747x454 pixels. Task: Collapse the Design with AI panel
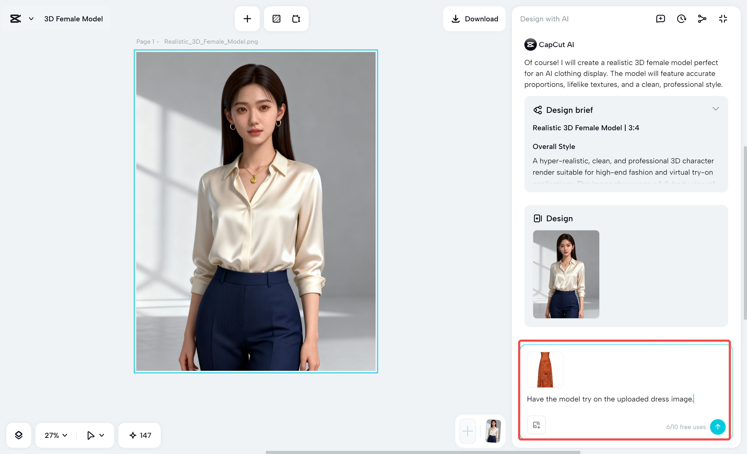(723, 18)
